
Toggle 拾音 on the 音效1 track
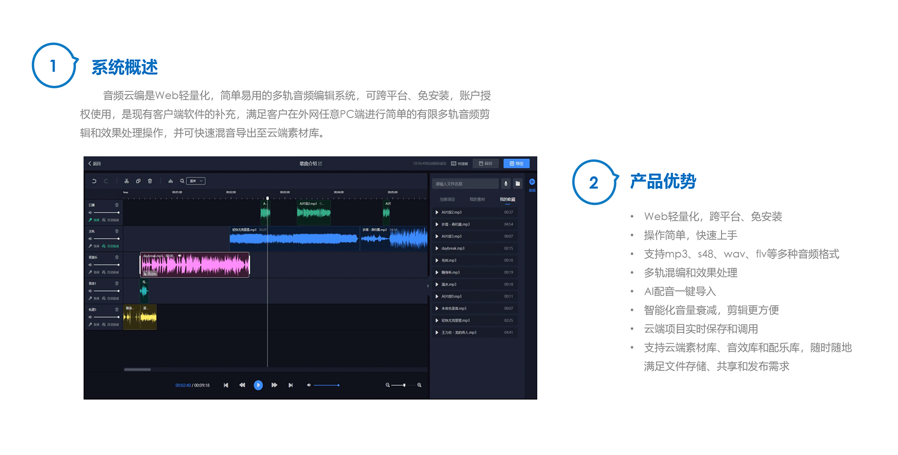94,298
